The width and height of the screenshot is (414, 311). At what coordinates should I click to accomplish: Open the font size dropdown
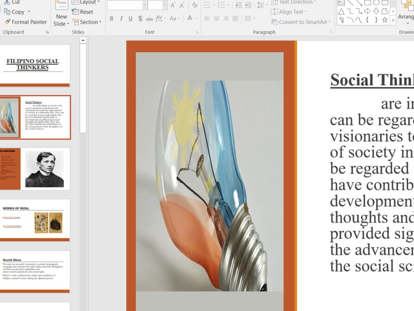click(164, 5)
